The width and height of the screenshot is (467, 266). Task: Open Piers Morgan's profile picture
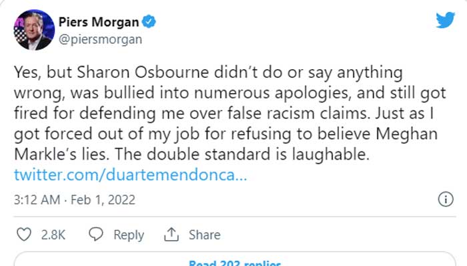(32, 31)
